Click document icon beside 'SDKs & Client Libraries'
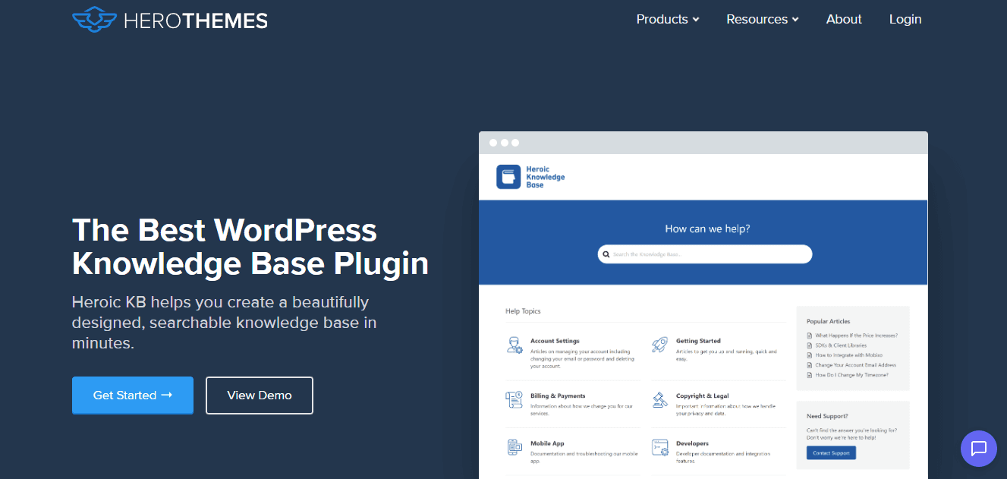Viewport: 1007px width, 479px height. 810,345
